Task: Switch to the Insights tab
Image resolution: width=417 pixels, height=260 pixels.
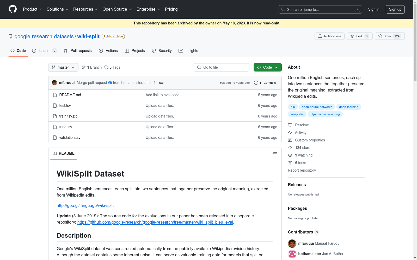Action: click(188, 51)
